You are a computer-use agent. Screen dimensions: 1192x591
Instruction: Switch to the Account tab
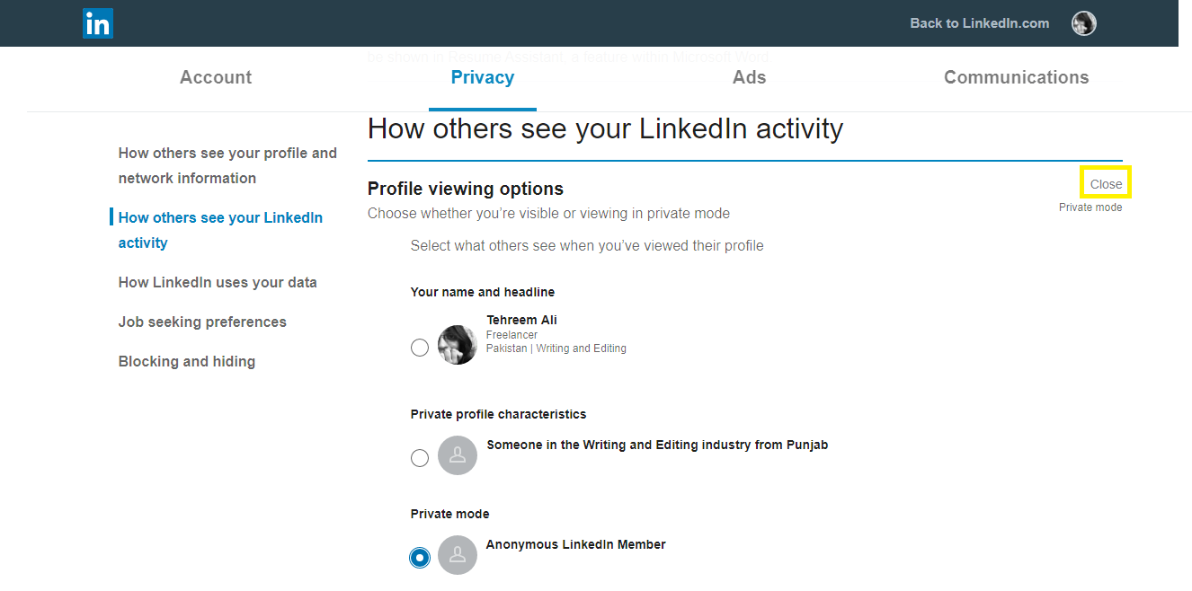[216, 77]
